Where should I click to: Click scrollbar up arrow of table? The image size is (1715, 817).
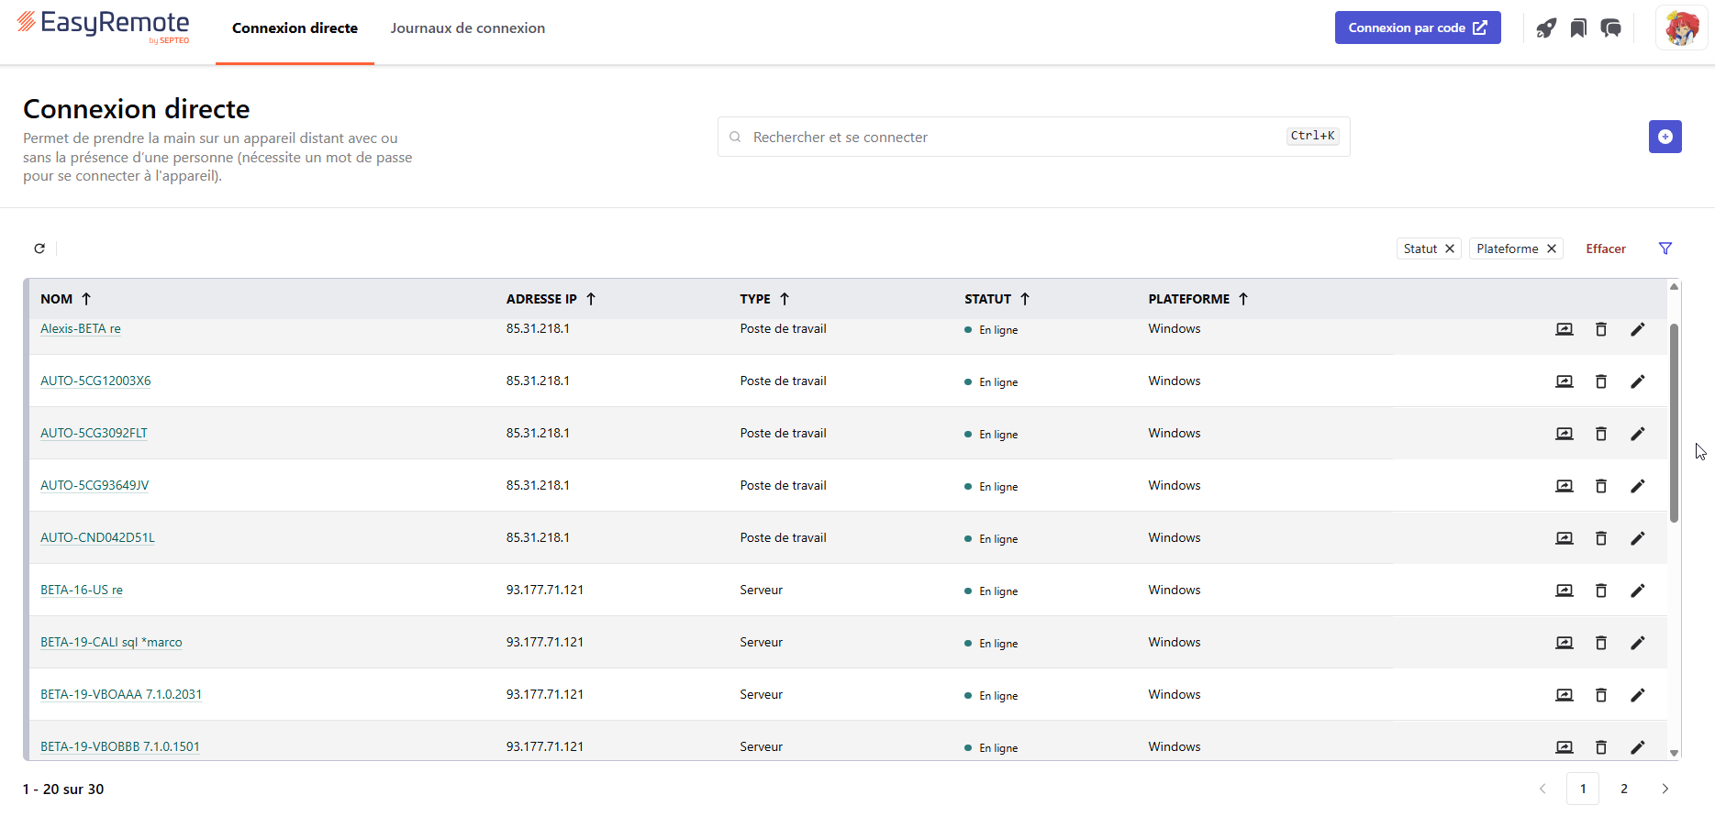click(x=1674, y=287)
